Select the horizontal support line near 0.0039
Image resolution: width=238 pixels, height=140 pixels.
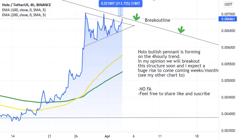click(109, 118)
